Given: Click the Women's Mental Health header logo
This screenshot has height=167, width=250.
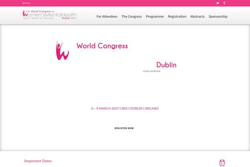Looking at the screenshot, I should pyautogui.click(x=50, y=15).
